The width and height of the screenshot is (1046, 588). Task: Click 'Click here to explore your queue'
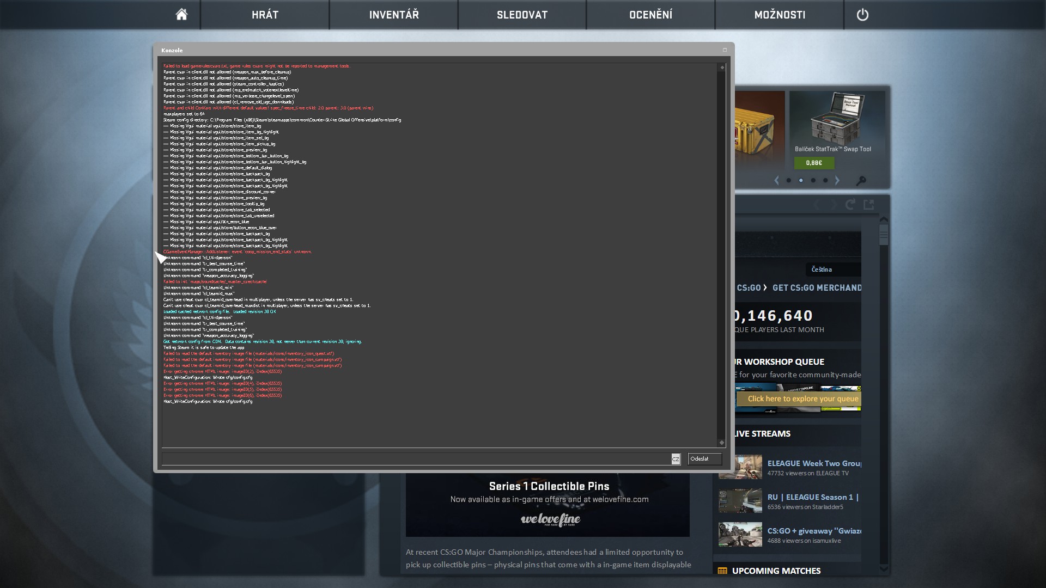(x=802, y=399)
